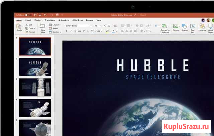Click the Reset slide button

pos(53,28)
